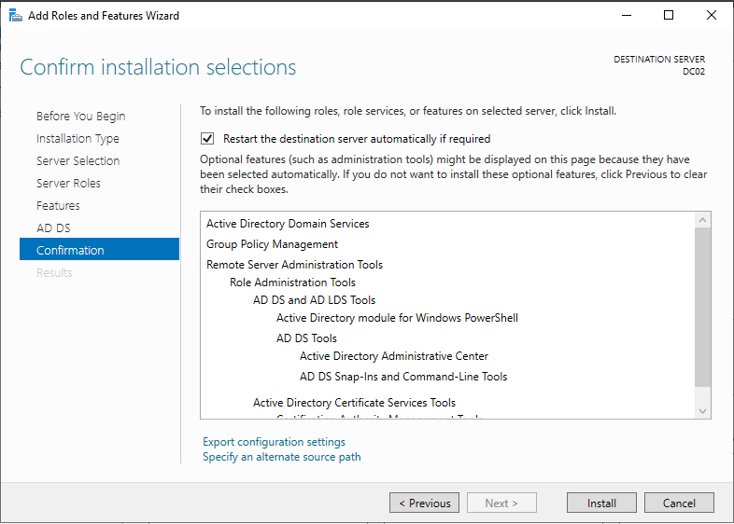
Task: Cancel the wizard
Action: pyautogui.click(x=679, y=503)
